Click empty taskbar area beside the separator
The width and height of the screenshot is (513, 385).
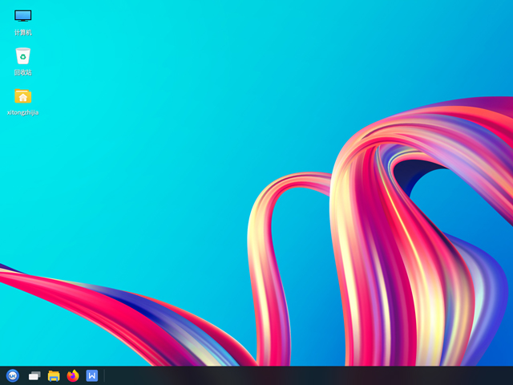point(262,375)
